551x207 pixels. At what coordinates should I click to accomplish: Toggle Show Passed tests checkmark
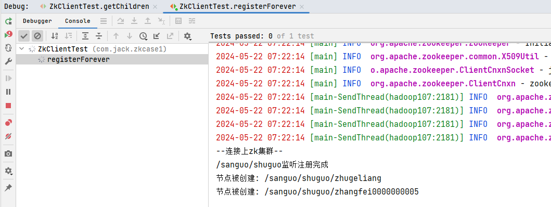coord(24,36)
